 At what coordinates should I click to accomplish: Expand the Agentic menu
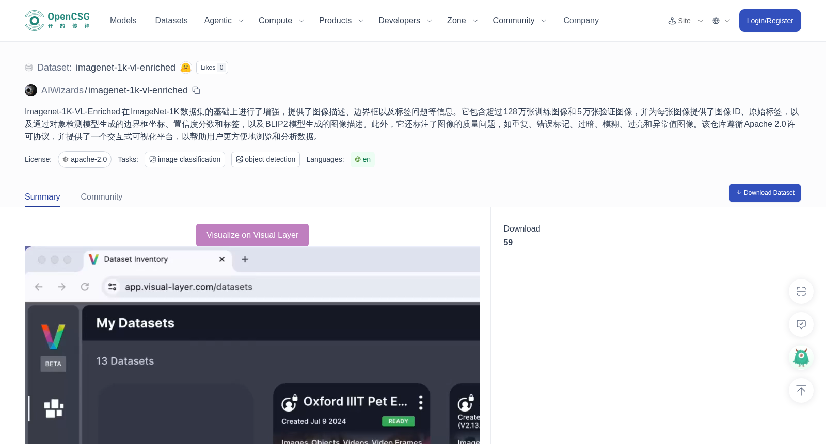224,21
